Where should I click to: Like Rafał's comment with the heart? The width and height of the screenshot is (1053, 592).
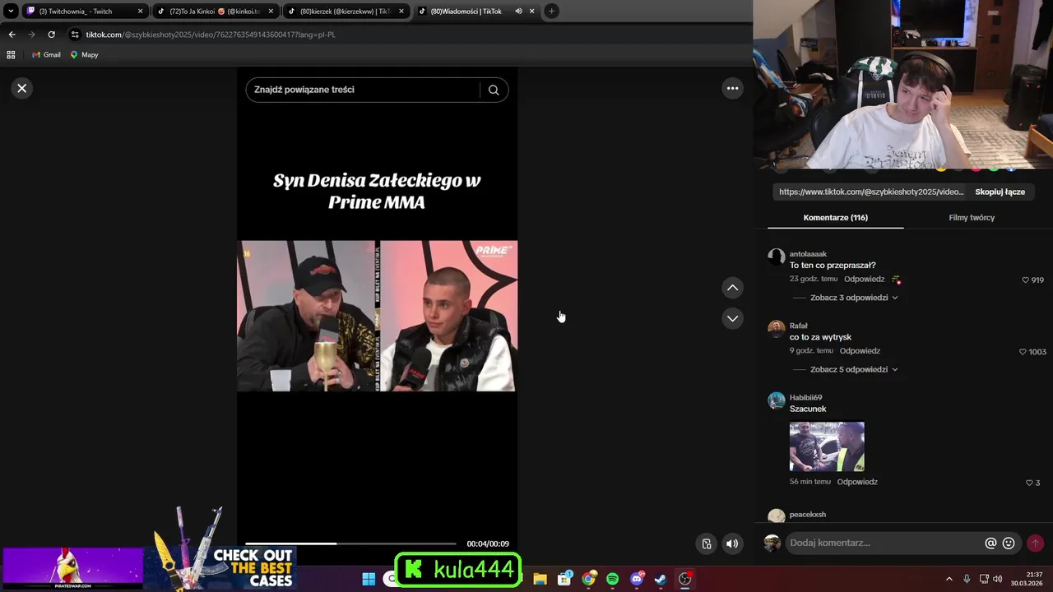coord(1023,352)
